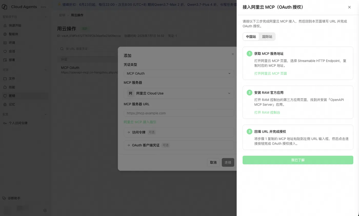Click the 我已了解 button
The width and height of the screenshot is (359, 216).
298,160
